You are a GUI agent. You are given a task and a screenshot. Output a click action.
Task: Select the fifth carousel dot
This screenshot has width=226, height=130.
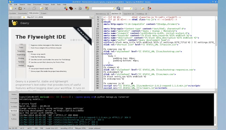click(82, 40)
